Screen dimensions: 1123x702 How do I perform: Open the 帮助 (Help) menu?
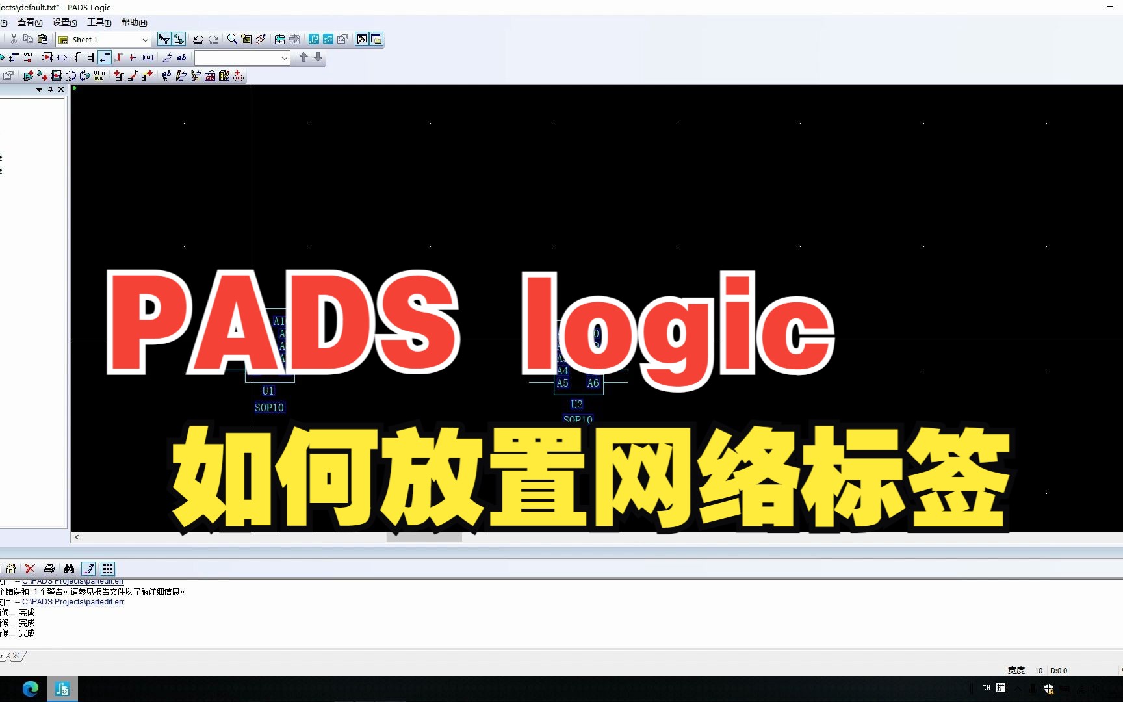135,23
